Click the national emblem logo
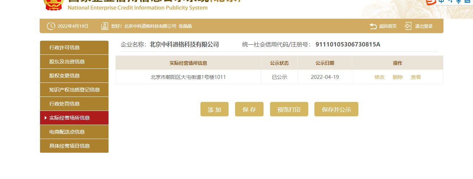This screenshot has height=179, width=473. 53,4
